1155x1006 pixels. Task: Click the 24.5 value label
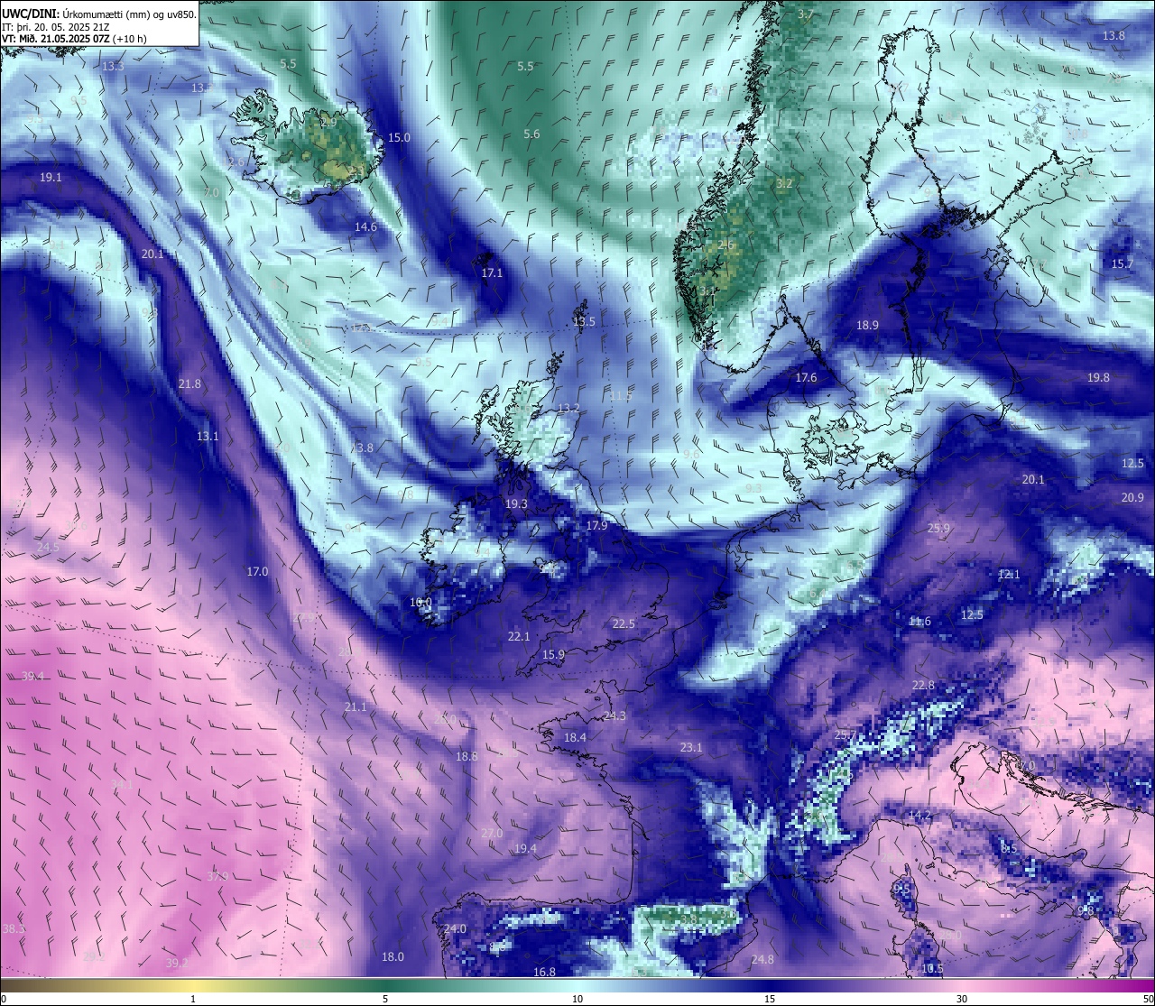(48, 548)
